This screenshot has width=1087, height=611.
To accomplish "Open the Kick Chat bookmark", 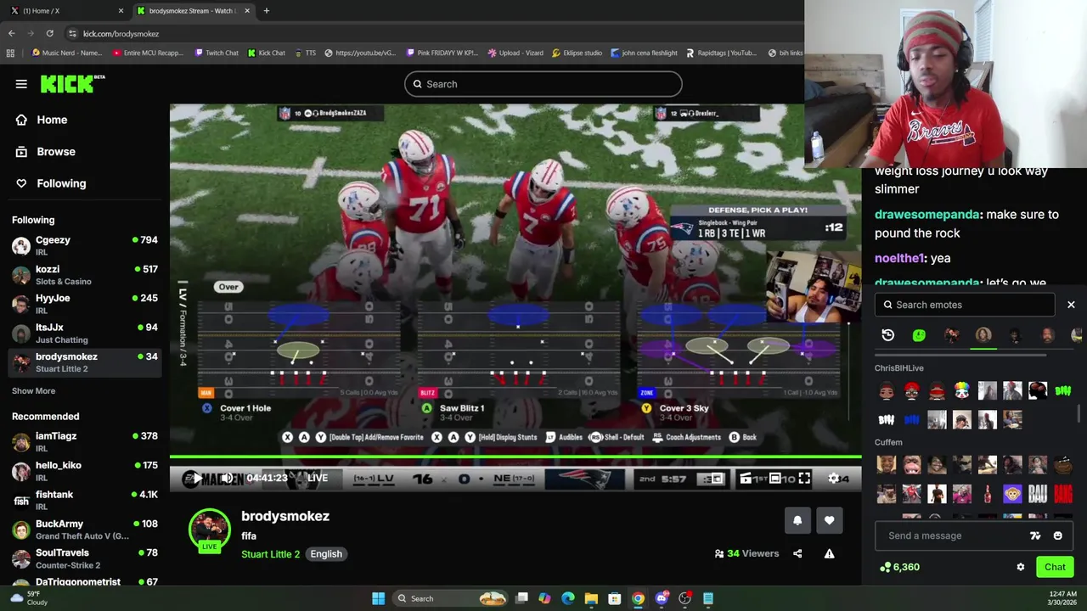I will pos(267,53).
